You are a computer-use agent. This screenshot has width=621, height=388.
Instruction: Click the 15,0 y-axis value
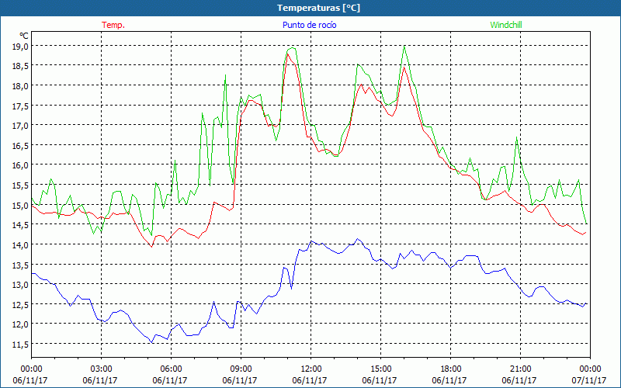[20, 205]
